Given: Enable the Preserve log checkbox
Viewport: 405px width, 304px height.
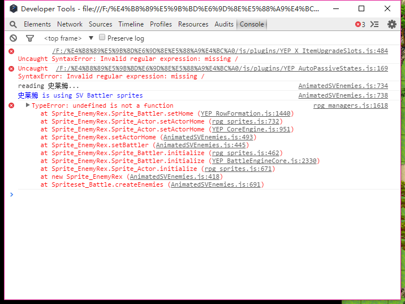Looking at the screenshot, I should pyautogui.click(x=102, y=37).
